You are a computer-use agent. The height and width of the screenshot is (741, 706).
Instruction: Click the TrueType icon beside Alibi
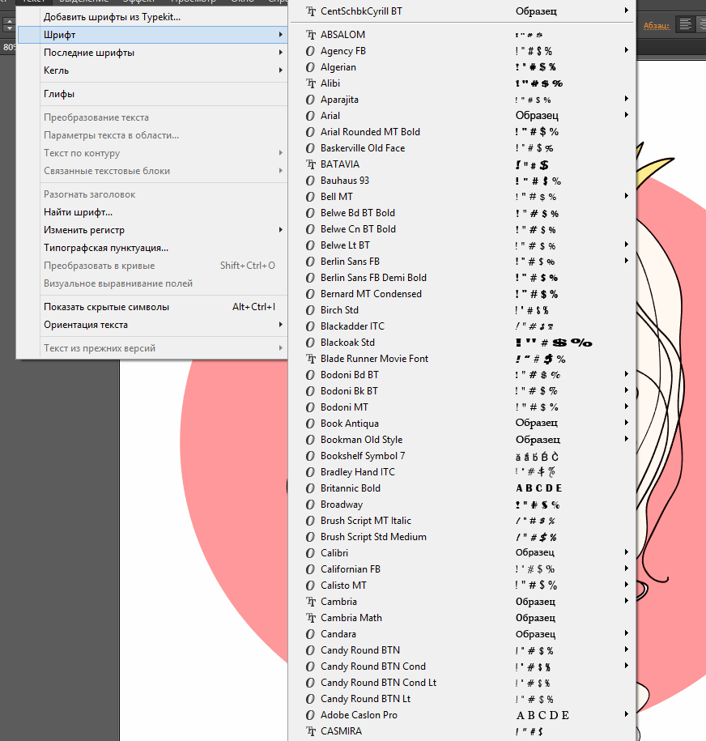[x=310, y=83]
